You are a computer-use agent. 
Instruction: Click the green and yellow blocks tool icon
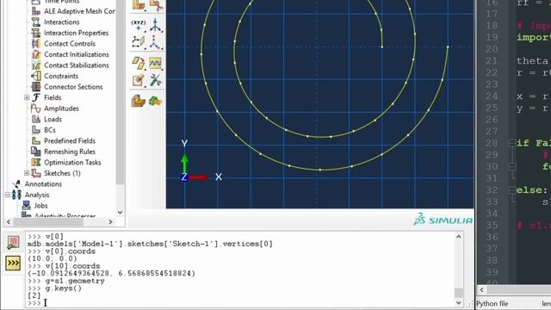tap(156, 102)
